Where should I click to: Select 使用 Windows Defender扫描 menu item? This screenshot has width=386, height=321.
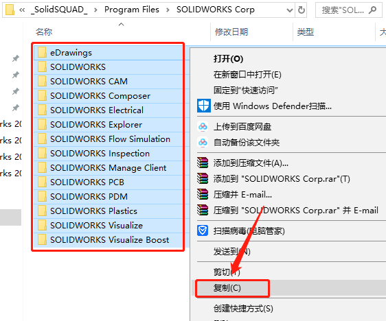pyautogui.click(x=272, y=106)
